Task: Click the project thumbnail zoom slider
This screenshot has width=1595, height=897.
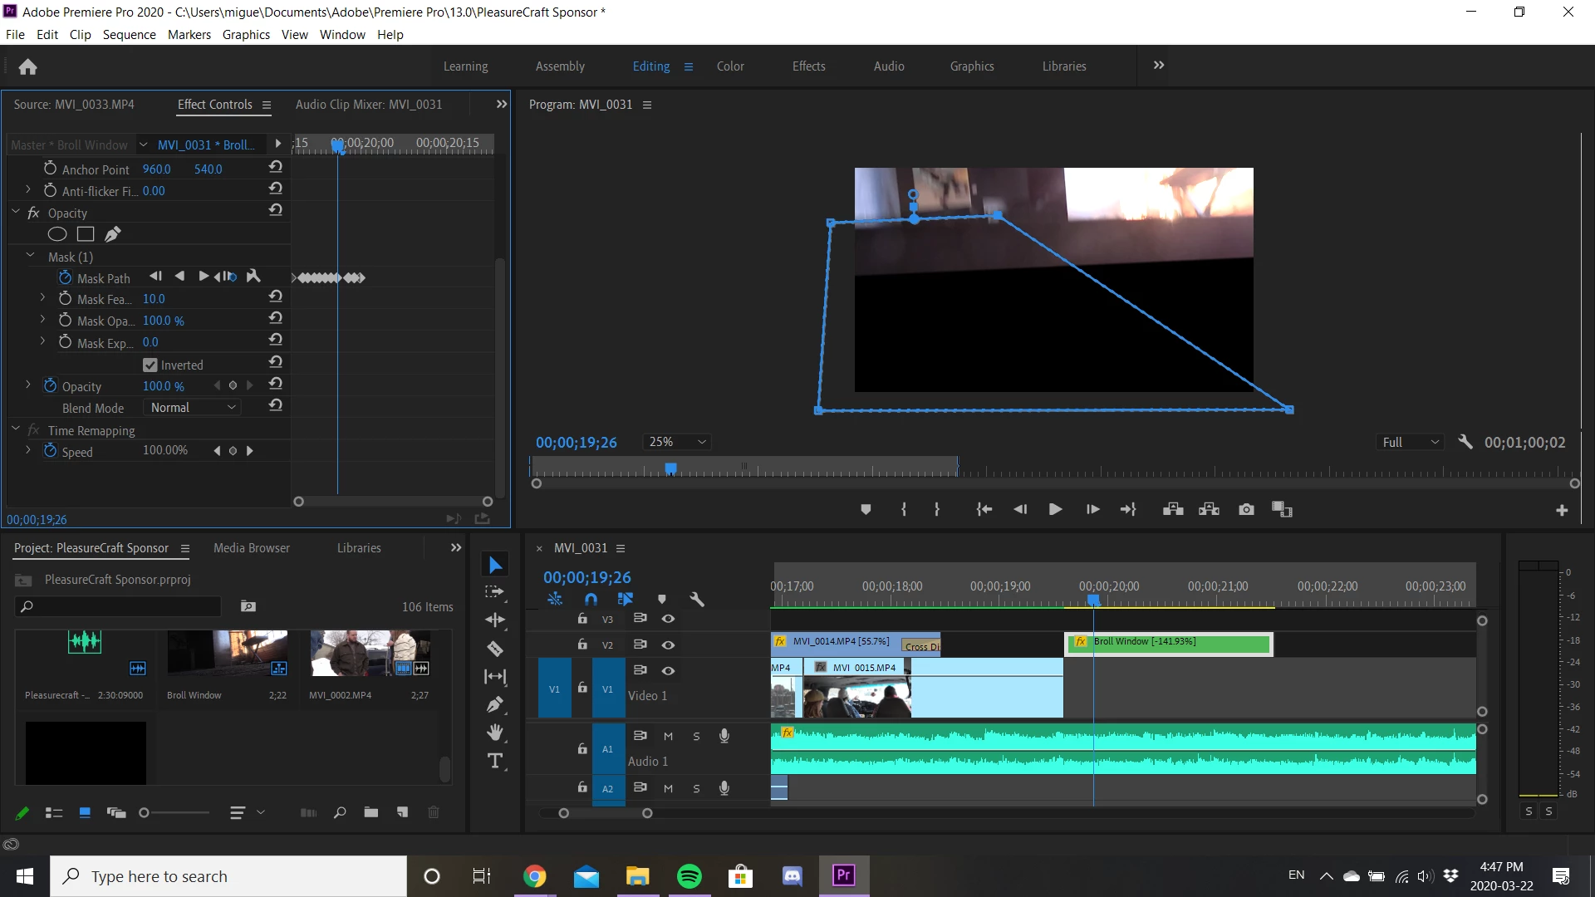Action: [145, 813]
